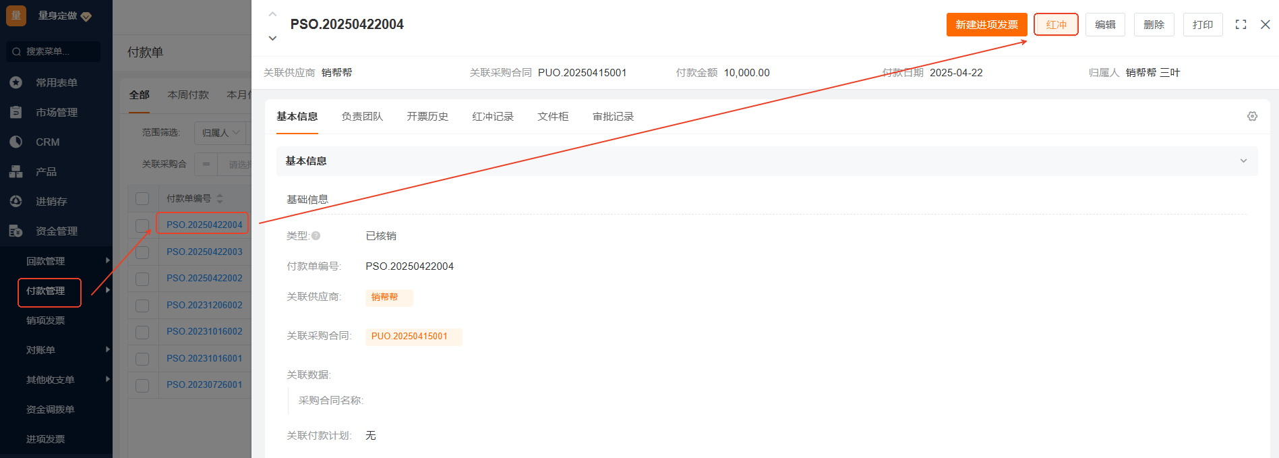
Task: Select the checkbox for PSO.20231206002
Action: click(142, 305)
